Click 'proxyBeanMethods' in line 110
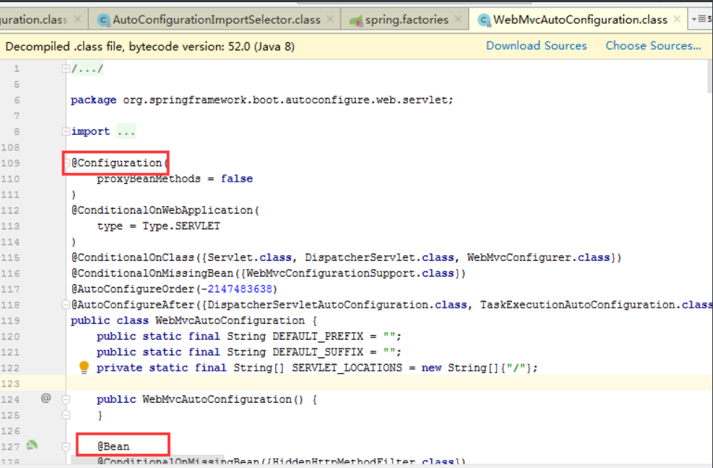Image resolution: width=713 pixels, height=468 pixels. [x=148, y=179]
